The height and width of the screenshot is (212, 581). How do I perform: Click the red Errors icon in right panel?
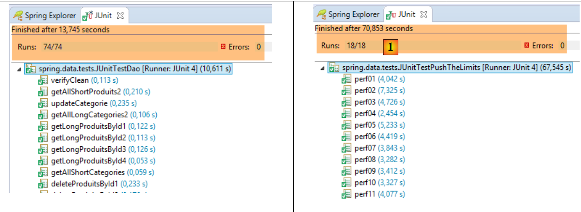(526, 46)
